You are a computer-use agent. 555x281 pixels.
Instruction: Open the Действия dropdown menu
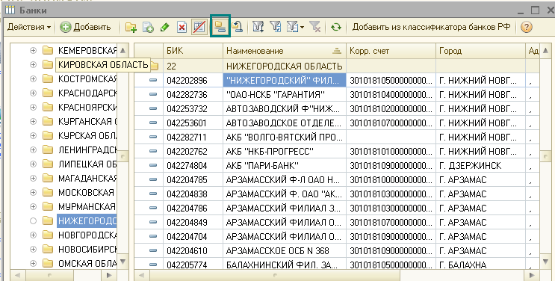click(x=29, y=27)
